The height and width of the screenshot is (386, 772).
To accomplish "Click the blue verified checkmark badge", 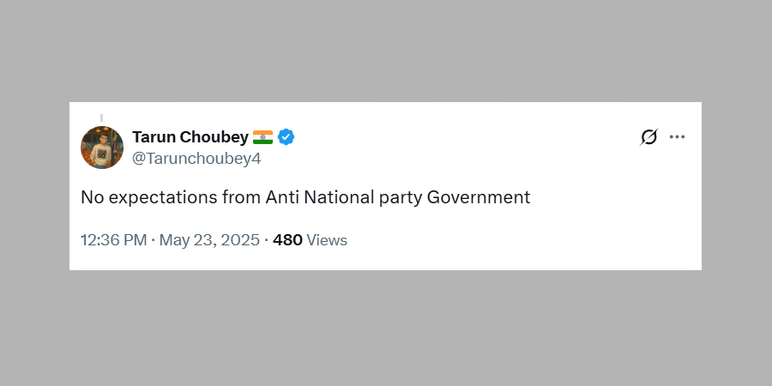I will click(x=286, y=137).
